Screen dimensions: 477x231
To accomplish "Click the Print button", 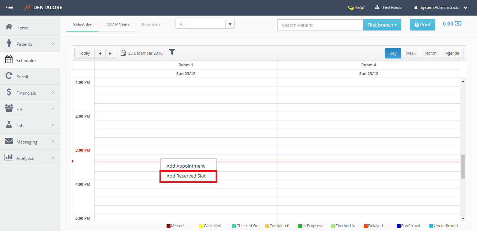I will pyautogui.click(x=422, y=25).
